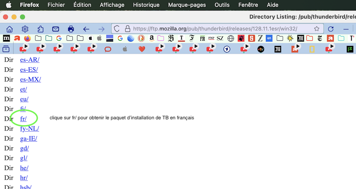Open the et/ directory link
The height and width of the screenshot is (189, 356).
point(24,89)
